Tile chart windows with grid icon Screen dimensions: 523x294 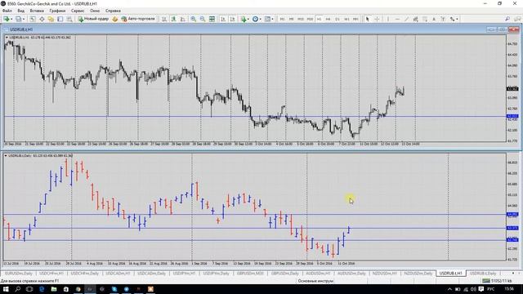pos(212,19)
